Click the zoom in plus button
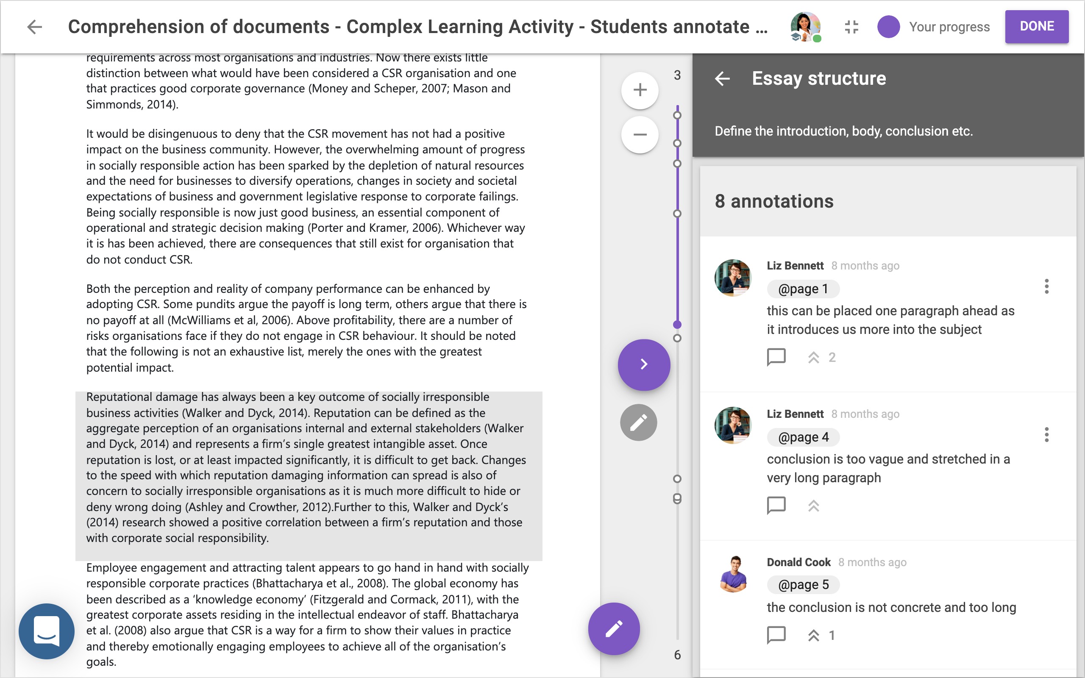 pos(640,90)
